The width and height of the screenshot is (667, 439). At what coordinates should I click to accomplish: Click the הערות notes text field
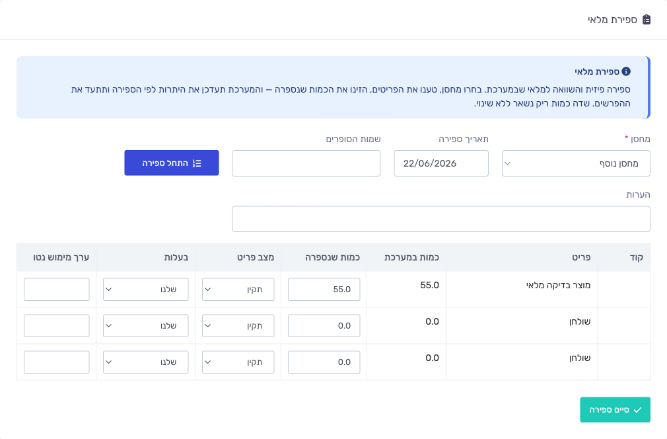[x=441, y=219]
